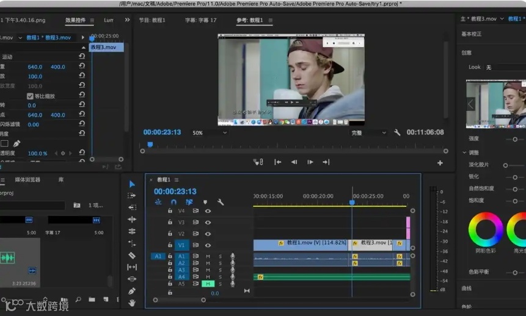Unmute track A5 with the green M button

(x=208, y=284)
